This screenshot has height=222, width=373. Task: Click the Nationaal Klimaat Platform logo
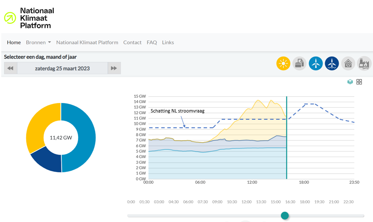click(x=29, y=18)
